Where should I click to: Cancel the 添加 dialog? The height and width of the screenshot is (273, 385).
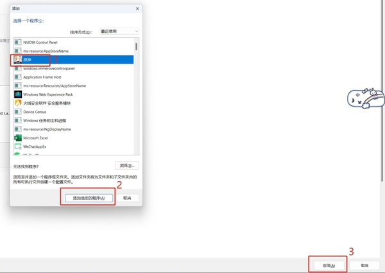(x=130, y=198)
